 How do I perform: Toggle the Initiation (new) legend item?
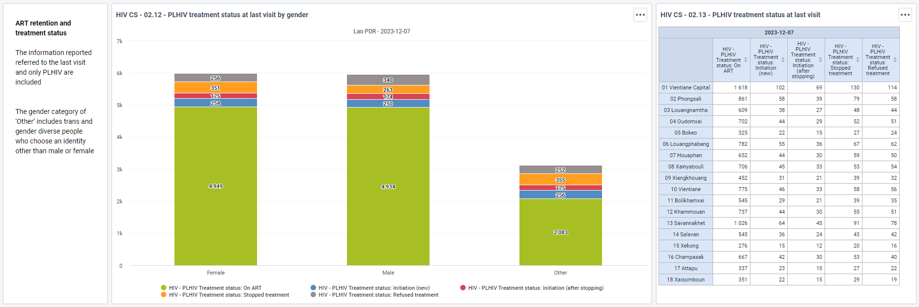point(370,288)
